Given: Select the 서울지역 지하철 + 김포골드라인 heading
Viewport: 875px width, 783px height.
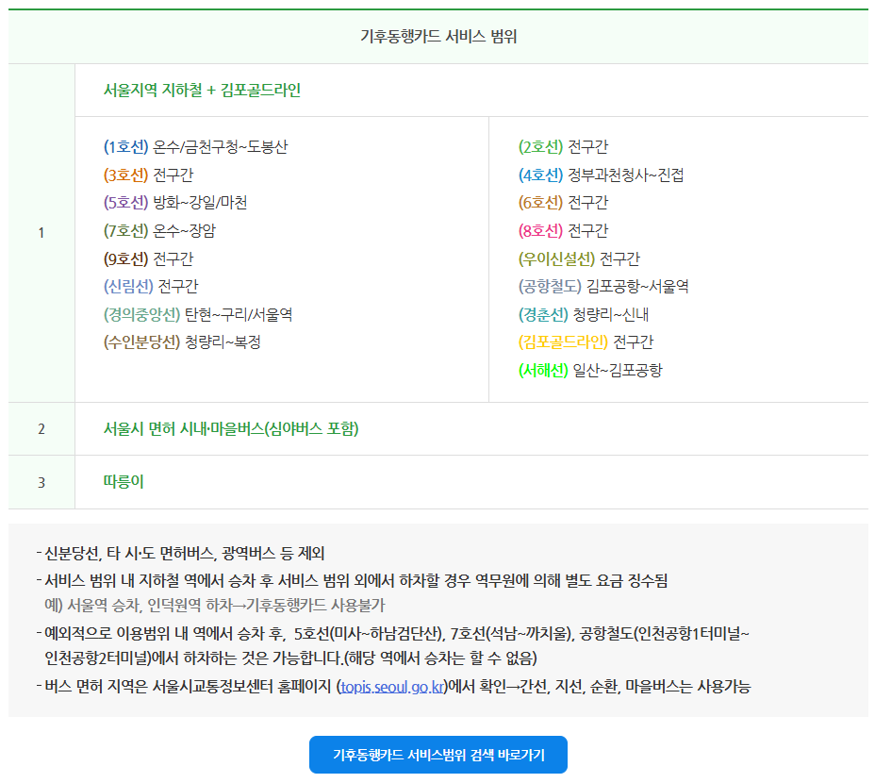Looking at the screenshot, I should [205, 89].
